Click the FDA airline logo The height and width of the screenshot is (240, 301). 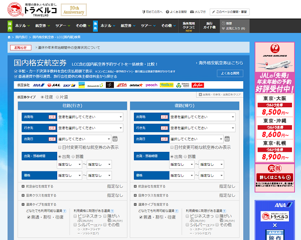click(122, 85)
